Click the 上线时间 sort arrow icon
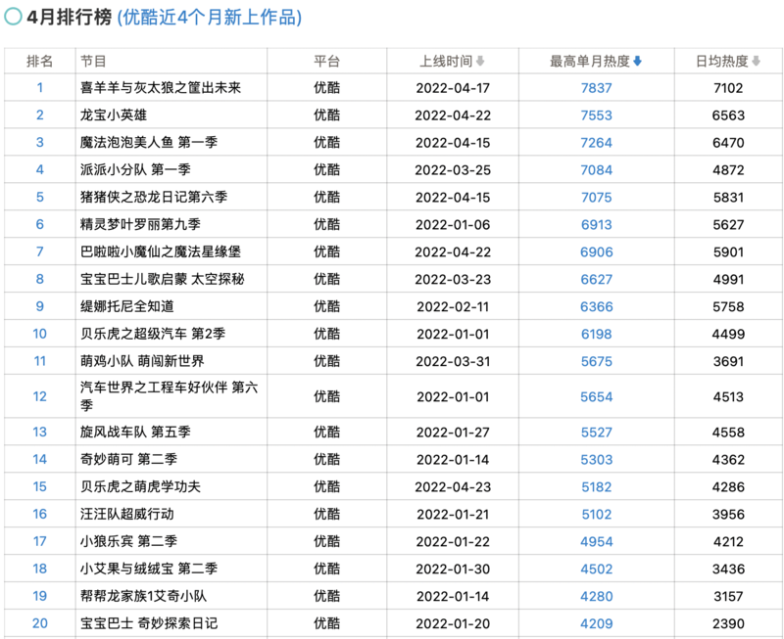Viewport: 784px width, 639px height. [x=480, y=61]
